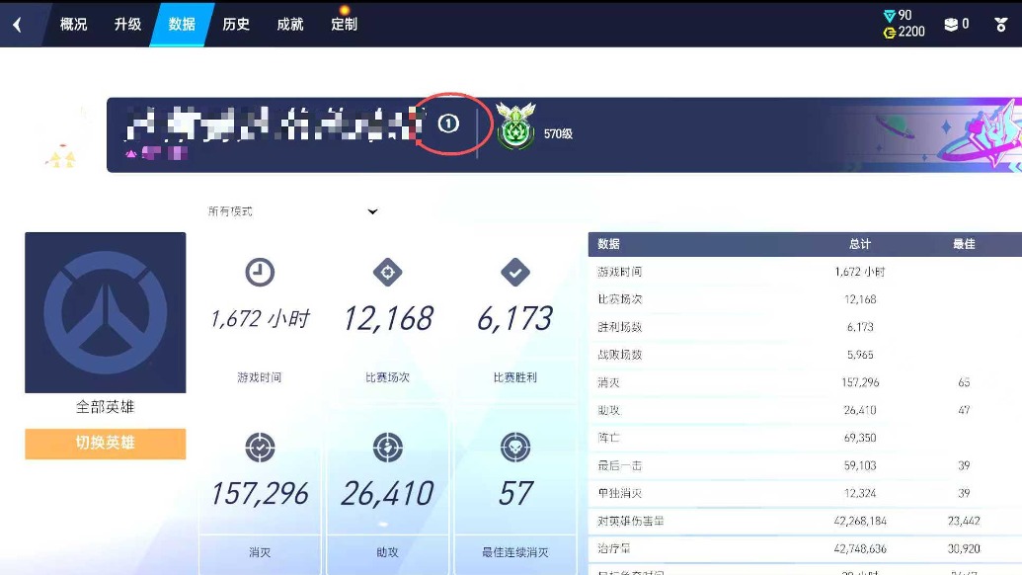Viewport: 1022px width, 575px height.
Task: Open the 定制 tab with notification dot
Action: click(x=345, y=24)
